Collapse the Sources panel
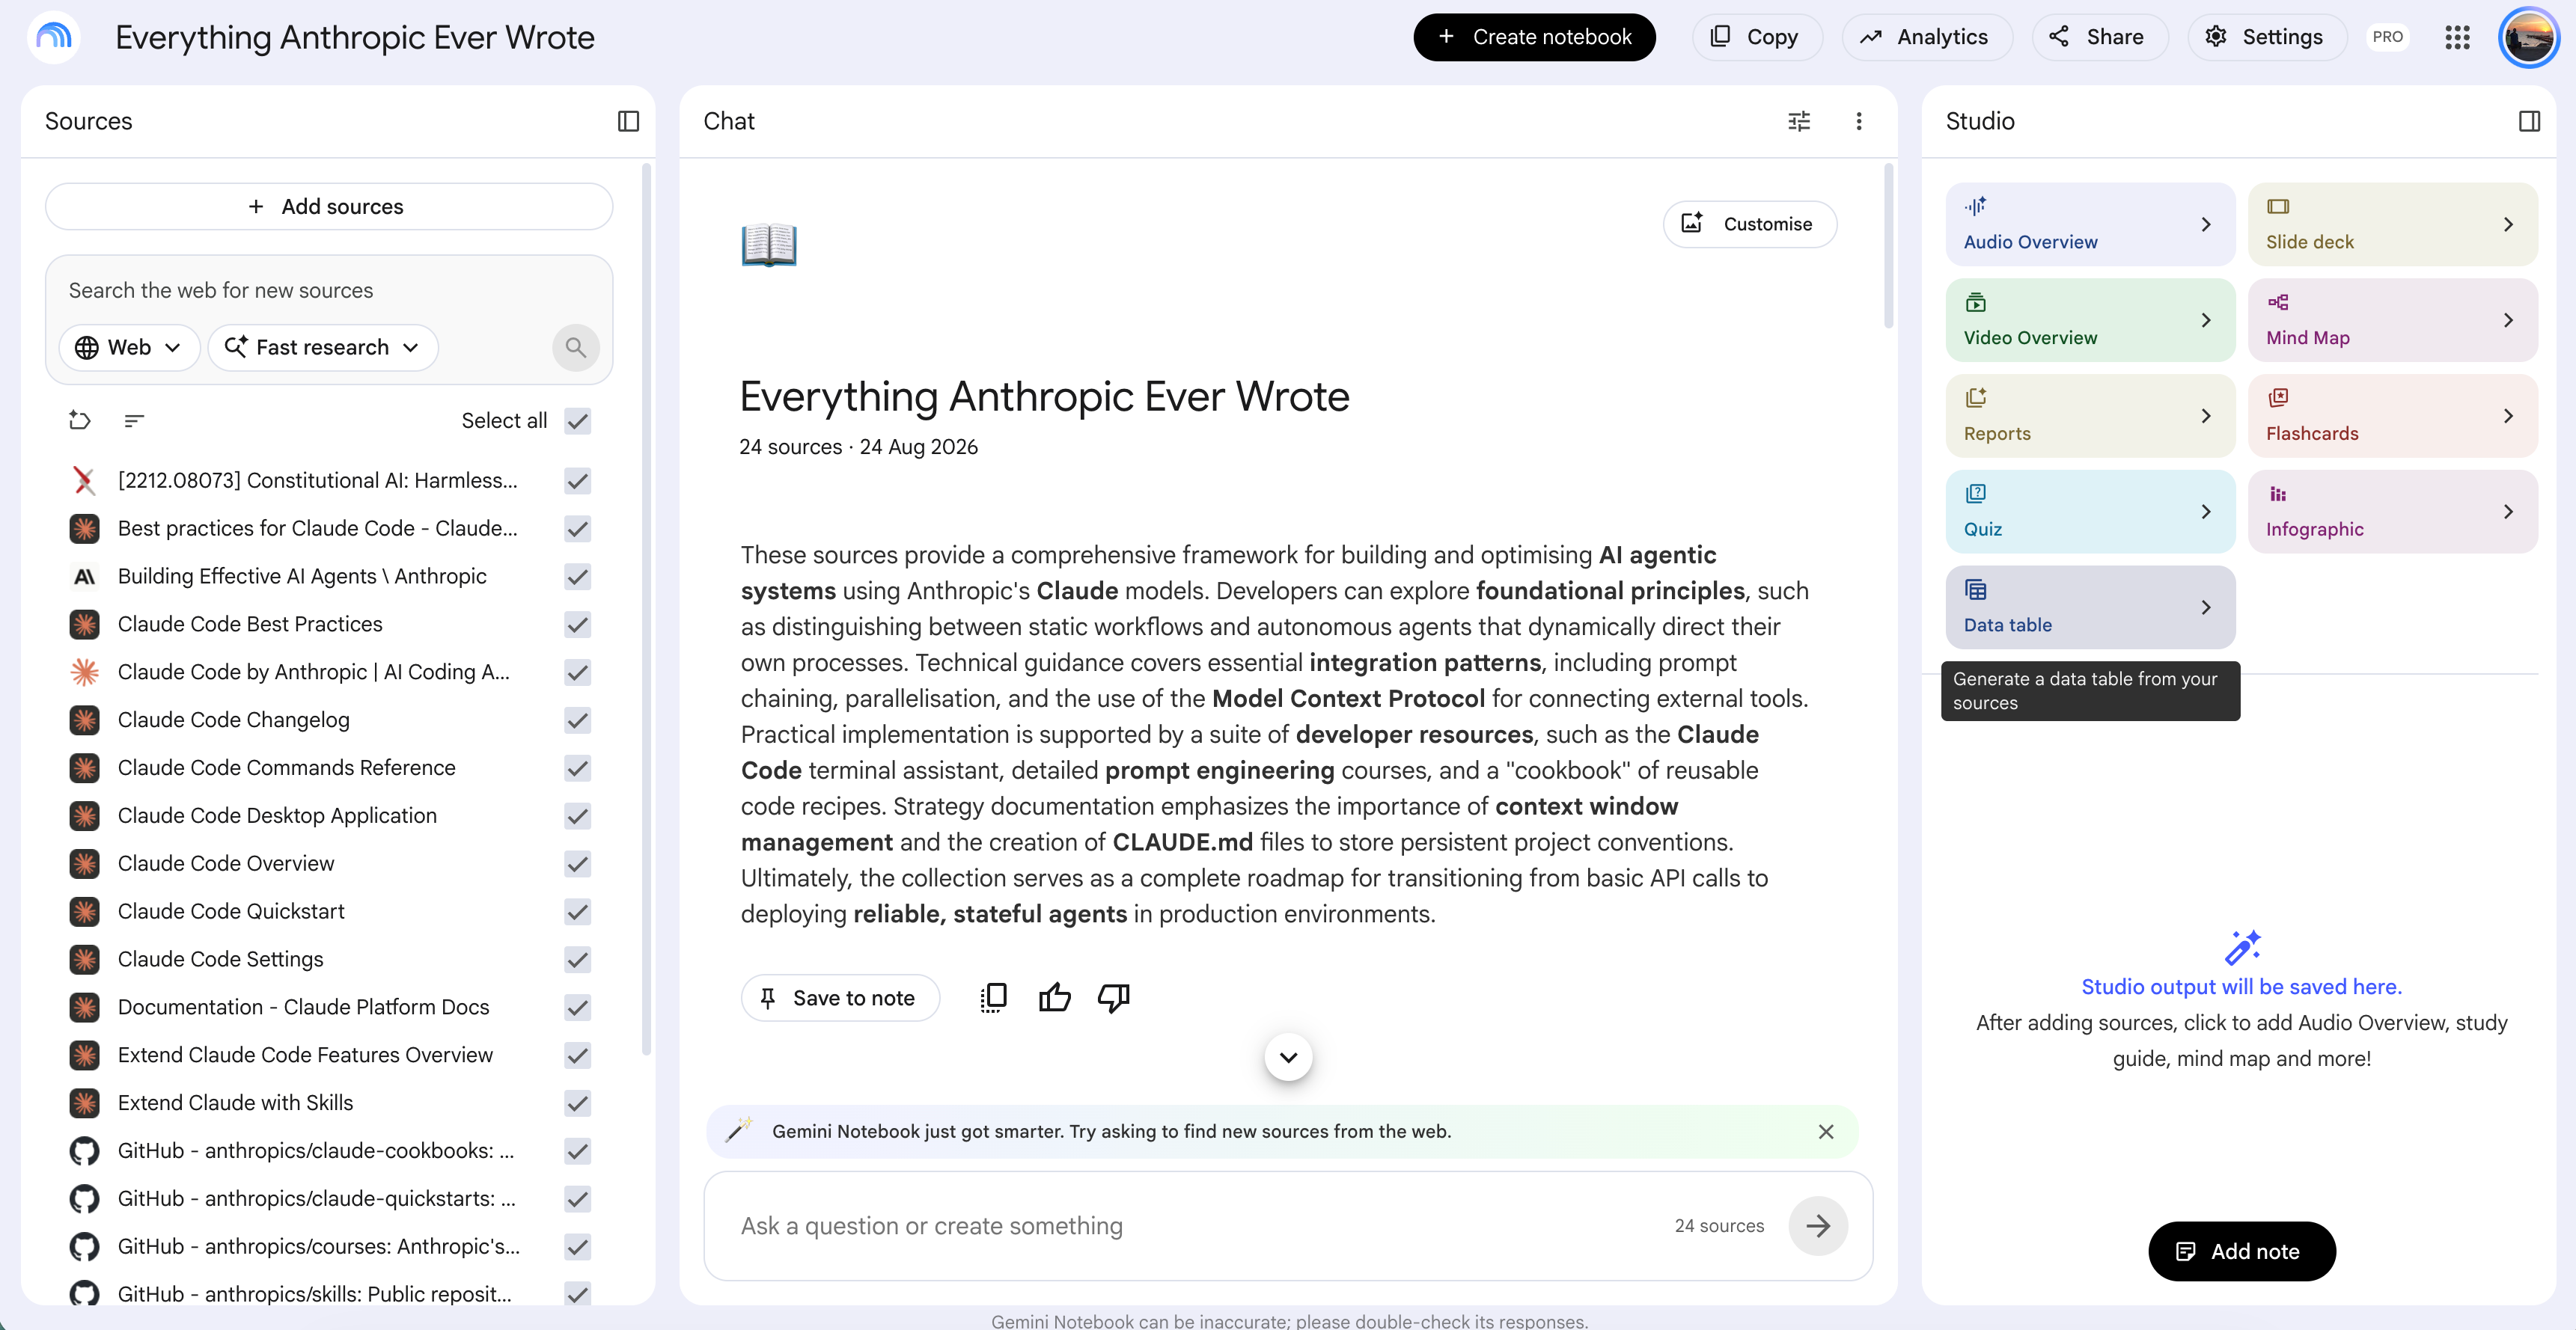 pos(628,121)
